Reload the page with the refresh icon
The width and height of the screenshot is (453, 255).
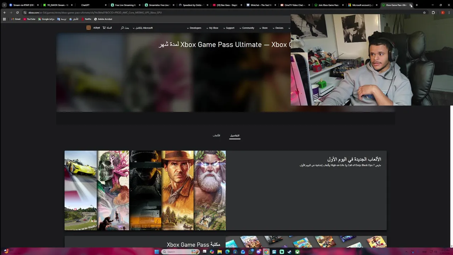(x=17, y=12)
